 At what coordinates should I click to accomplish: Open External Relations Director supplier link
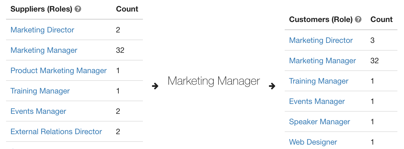pyautogui.click(x=56, y=132)
